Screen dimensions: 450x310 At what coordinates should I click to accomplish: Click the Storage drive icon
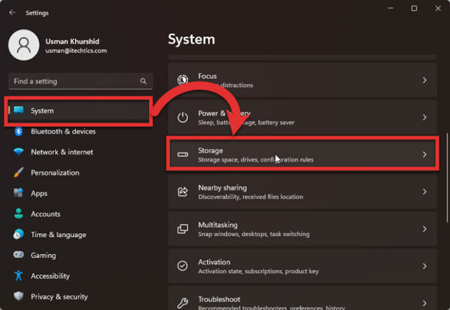183,155
